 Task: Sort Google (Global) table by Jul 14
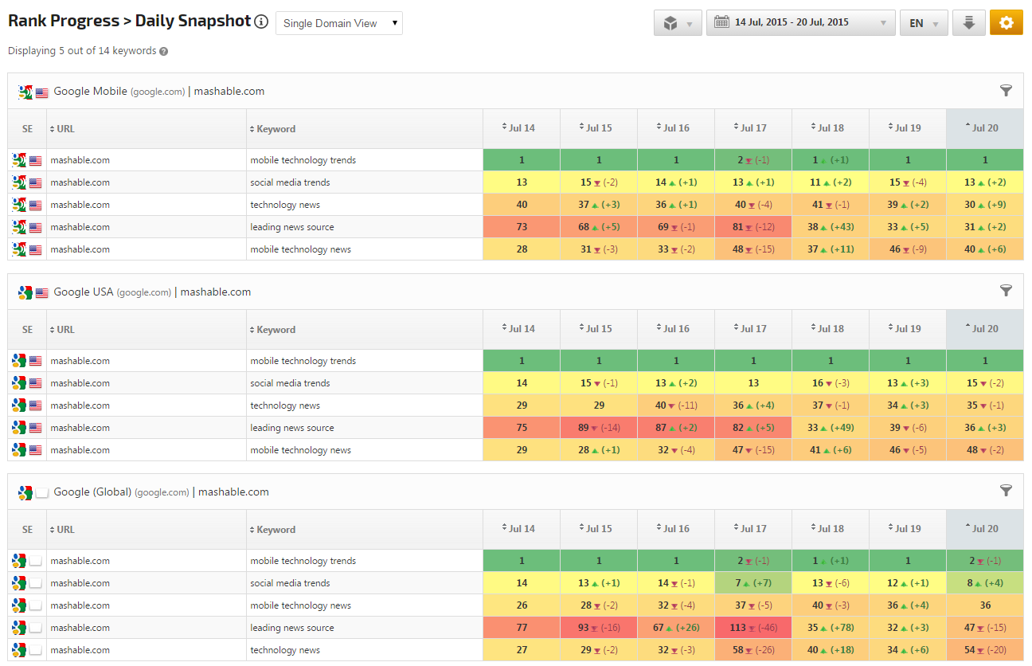[521, 529]
